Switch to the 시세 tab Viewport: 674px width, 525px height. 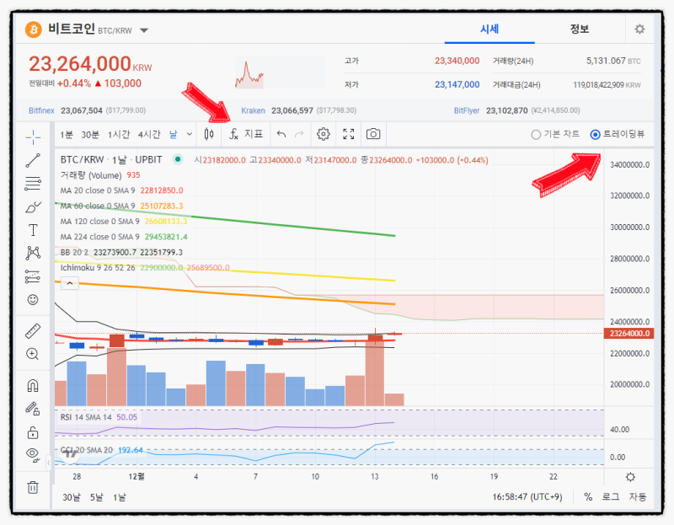pyautogui.click(x=489, y=29)
